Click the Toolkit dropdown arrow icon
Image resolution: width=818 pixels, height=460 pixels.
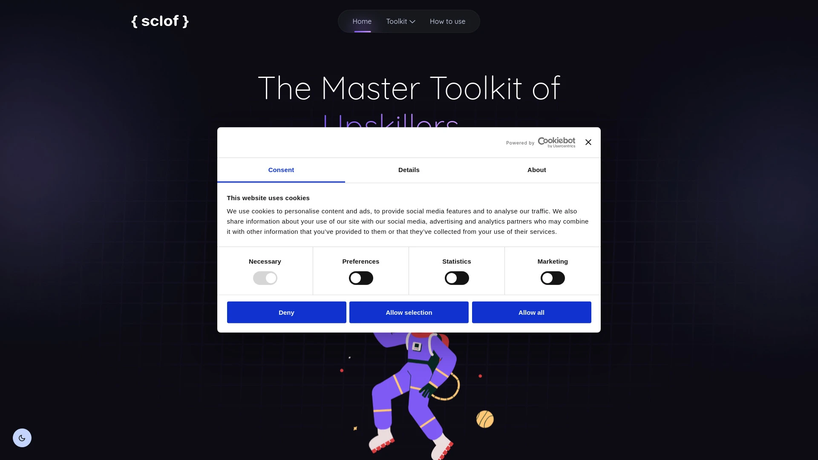tap(412, 21)
